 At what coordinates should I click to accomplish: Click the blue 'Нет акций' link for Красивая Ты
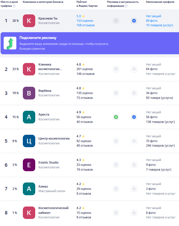click(154, 16)
